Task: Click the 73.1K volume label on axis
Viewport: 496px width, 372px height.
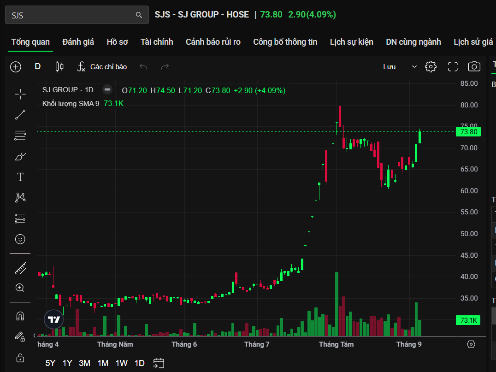Action: 468,320
